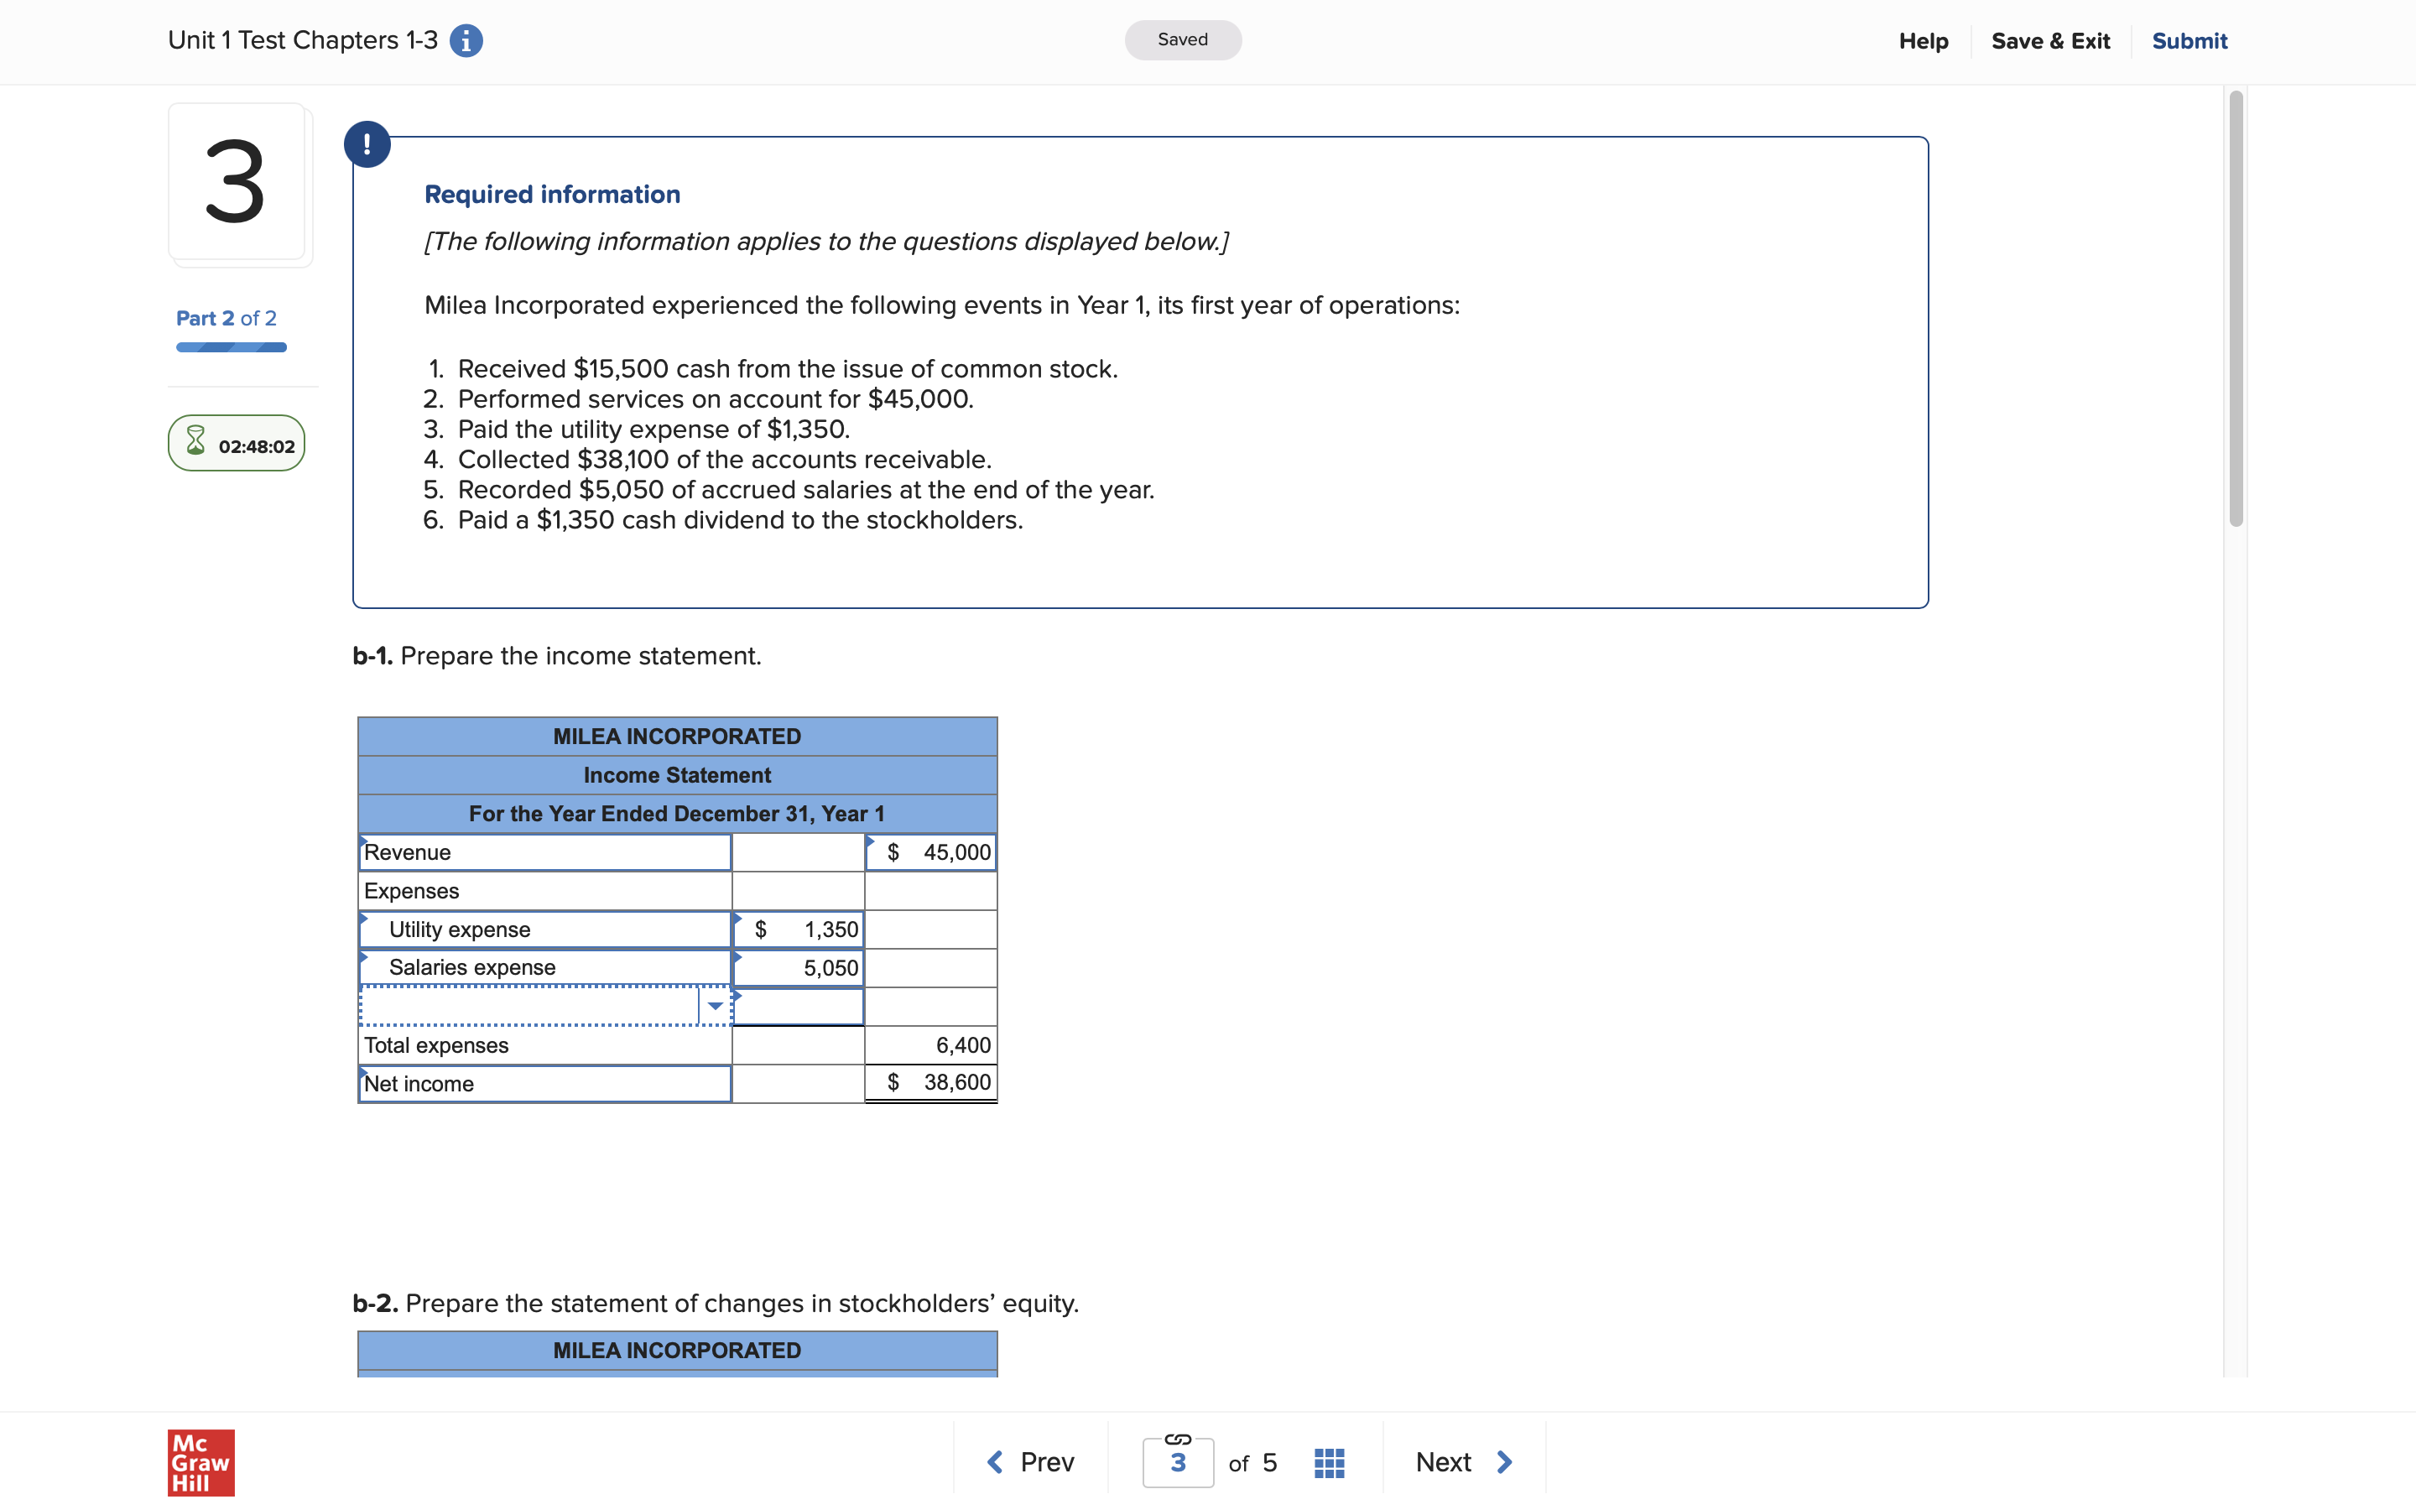The height and width of the screenshot is (1510, 2416).
Task: Select the page number input field
Action: 1178,1464
